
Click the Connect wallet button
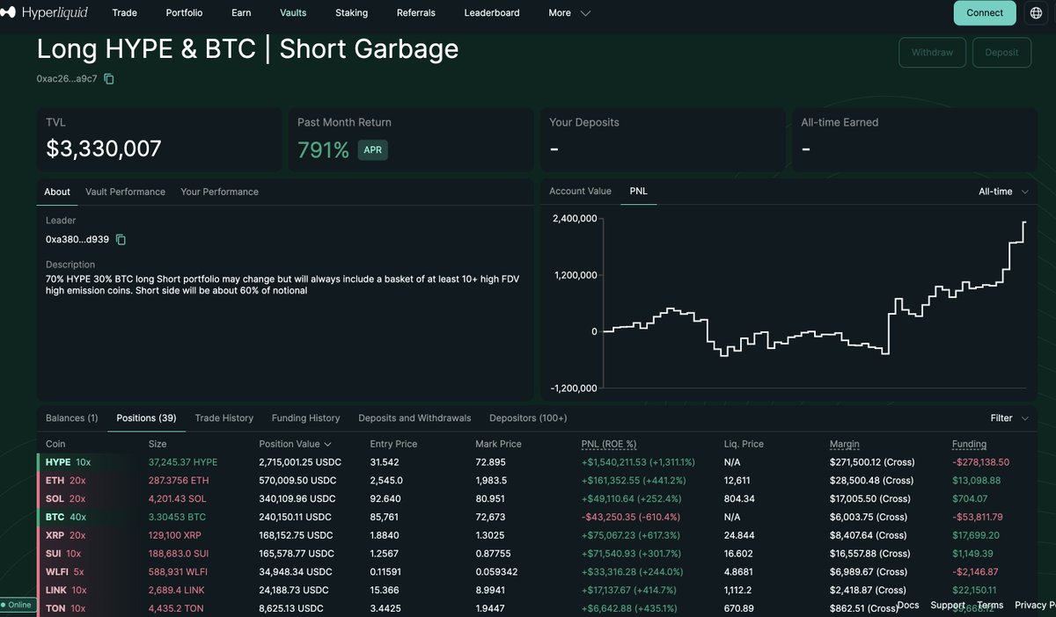(x=985, y=12)
